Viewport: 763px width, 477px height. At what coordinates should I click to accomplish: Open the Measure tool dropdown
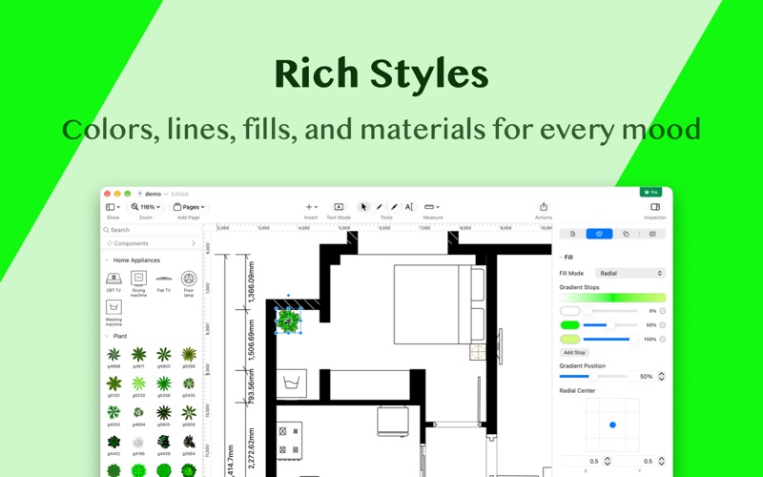click(x=432, y=207)
